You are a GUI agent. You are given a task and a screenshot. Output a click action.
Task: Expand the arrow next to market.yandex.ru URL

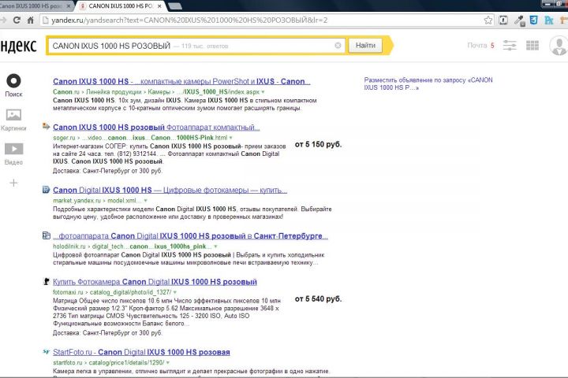click(146, 200)
